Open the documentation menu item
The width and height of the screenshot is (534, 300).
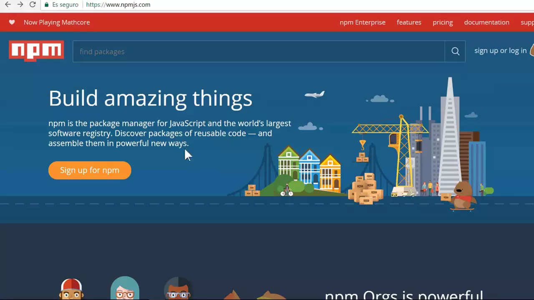pos(486,22)
